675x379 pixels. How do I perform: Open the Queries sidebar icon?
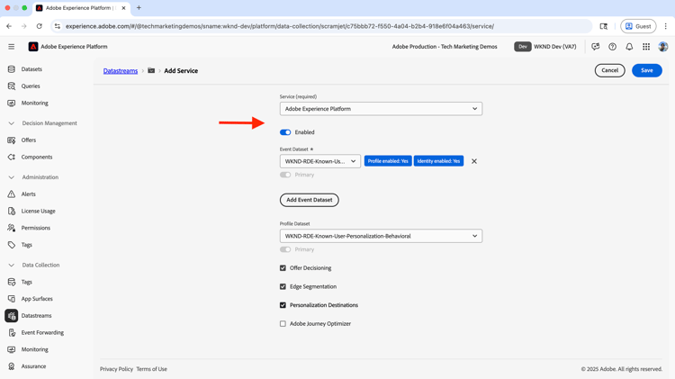(x=12, y=86)
